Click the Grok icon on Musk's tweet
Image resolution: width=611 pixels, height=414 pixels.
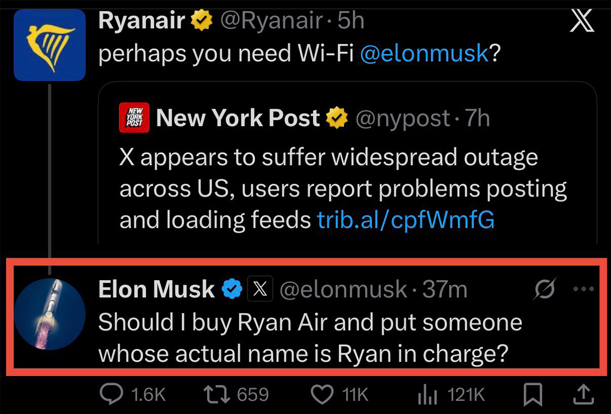tap(545, 289)
